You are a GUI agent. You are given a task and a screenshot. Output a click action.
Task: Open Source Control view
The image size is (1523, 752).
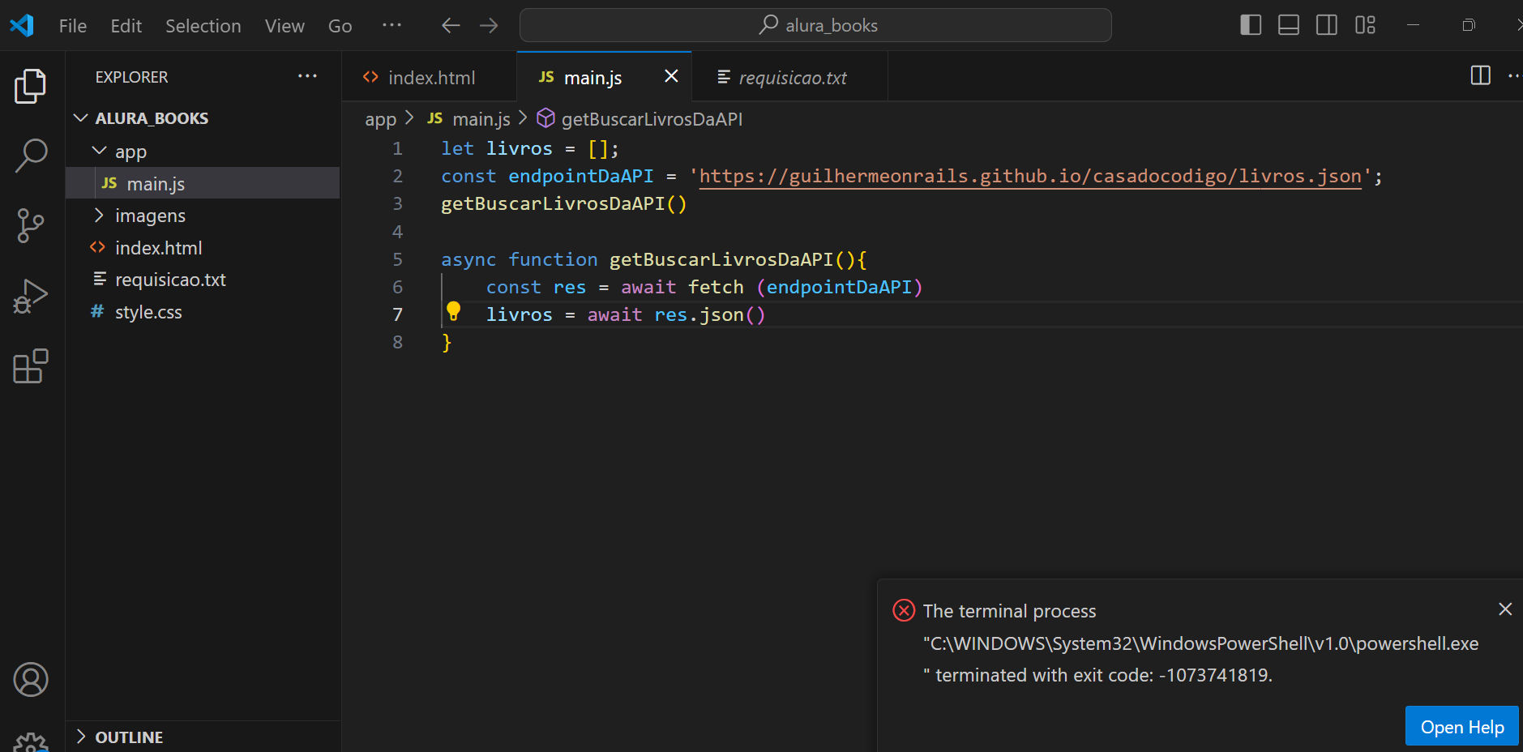31,225
